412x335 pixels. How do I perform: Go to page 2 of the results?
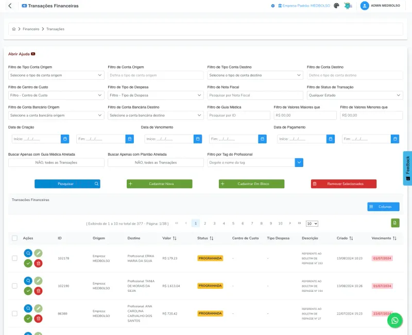(205, 224)
